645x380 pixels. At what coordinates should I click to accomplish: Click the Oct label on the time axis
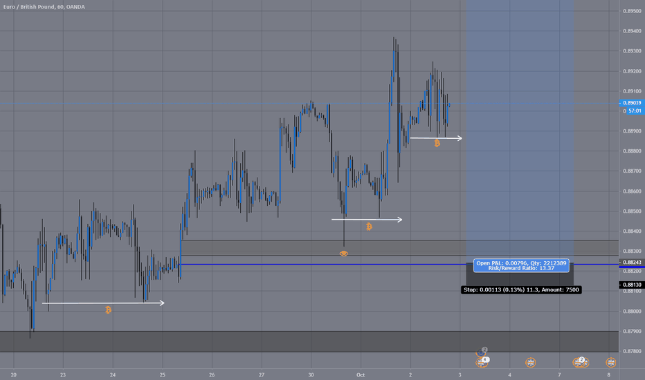[x=361, y=374]
